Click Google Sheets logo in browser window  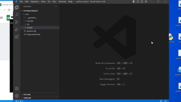pos(8,18)
